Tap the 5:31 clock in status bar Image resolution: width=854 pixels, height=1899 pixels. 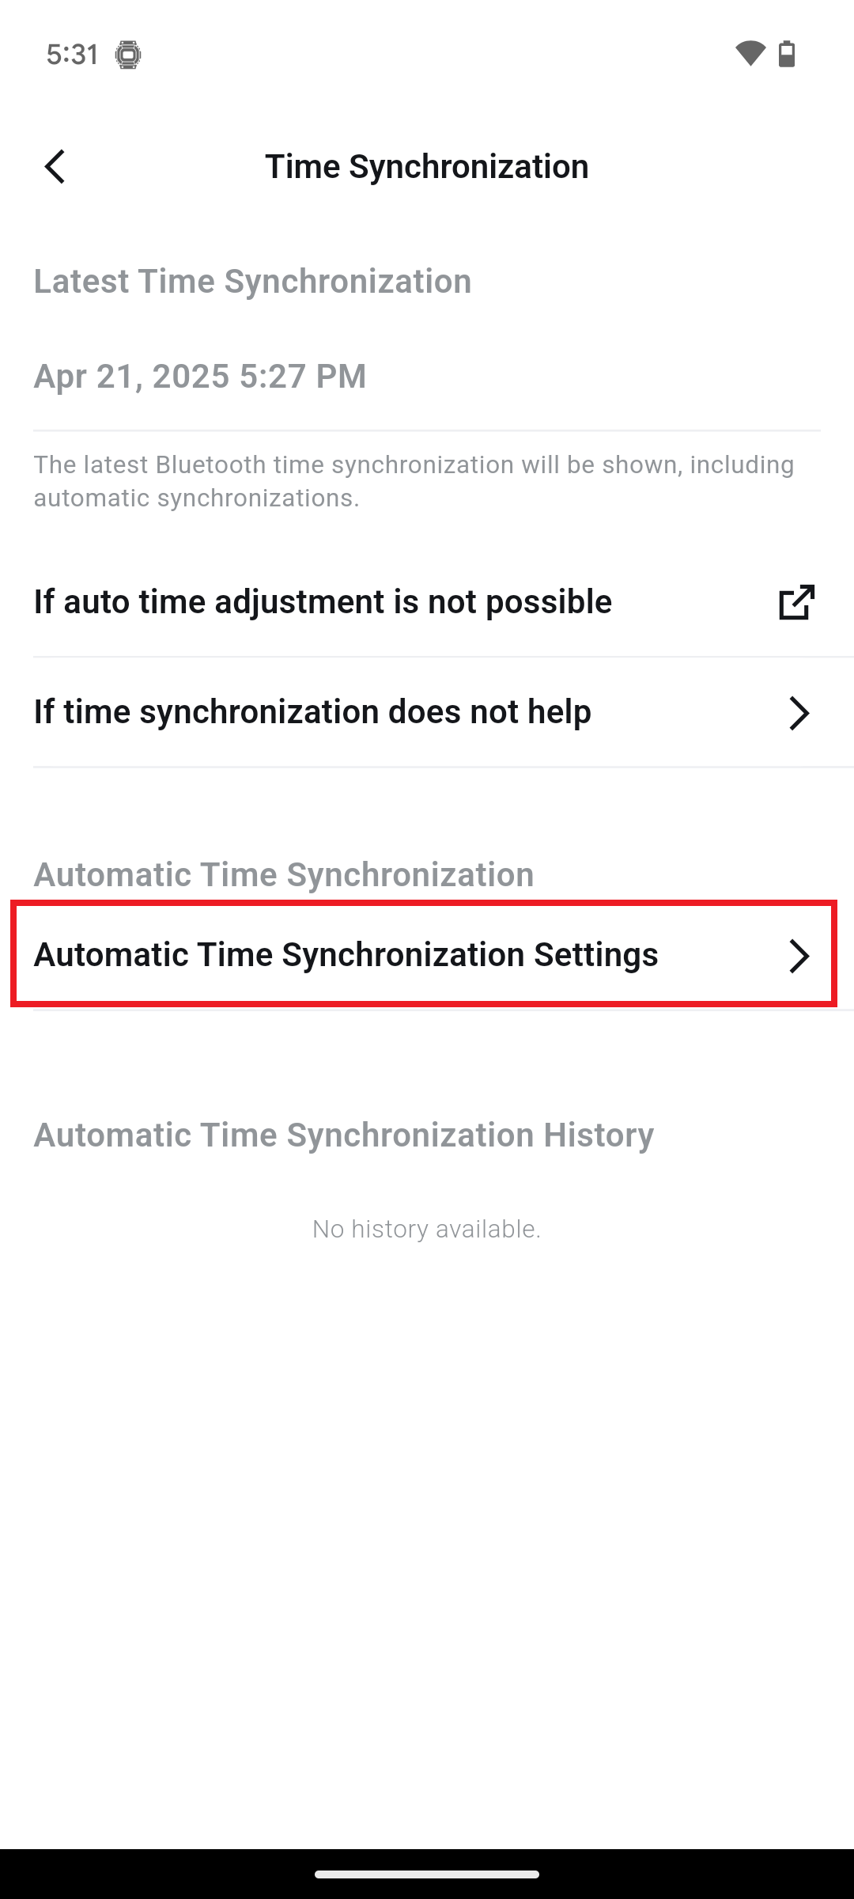[73, 55]
